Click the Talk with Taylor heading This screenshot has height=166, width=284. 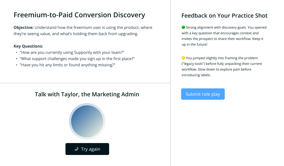click(87, 94)
